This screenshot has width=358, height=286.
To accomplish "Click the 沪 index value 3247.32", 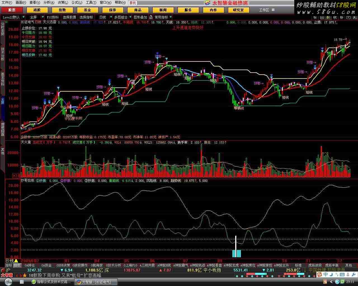I will [x=34, y=270].
